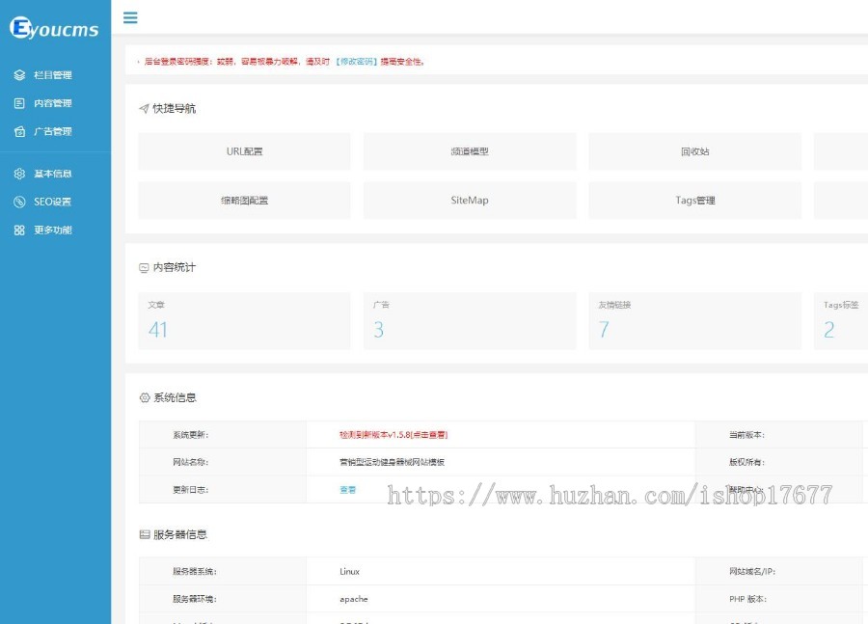Open 内容管理 in the sidebar
Screen dimensions: 868x624
tap(55, 103)
